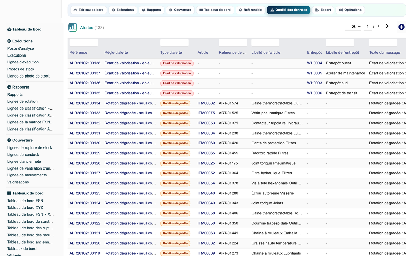Click the ART-01364 reference cell

click(x=229, y=173)
